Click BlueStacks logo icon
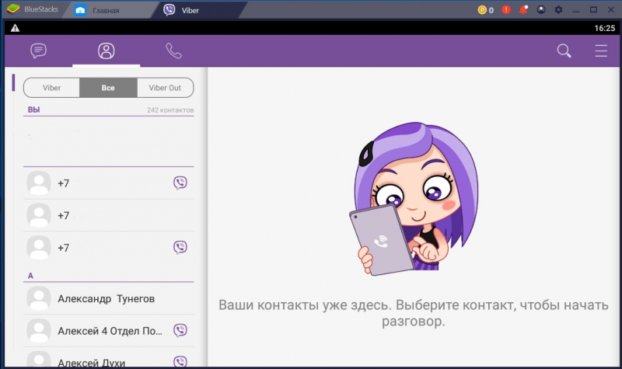 [13, 9]
